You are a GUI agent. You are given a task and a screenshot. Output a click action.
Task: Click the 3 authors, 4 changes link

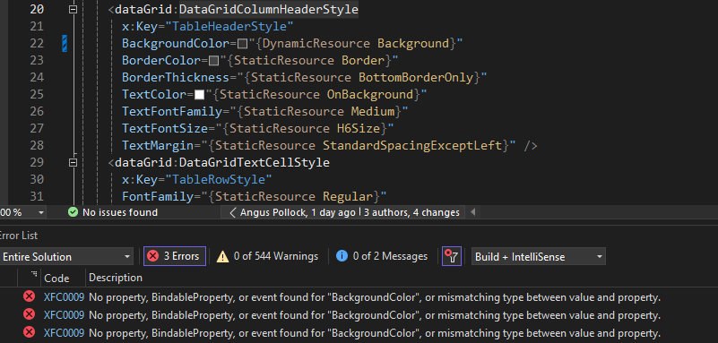point(411,212)
